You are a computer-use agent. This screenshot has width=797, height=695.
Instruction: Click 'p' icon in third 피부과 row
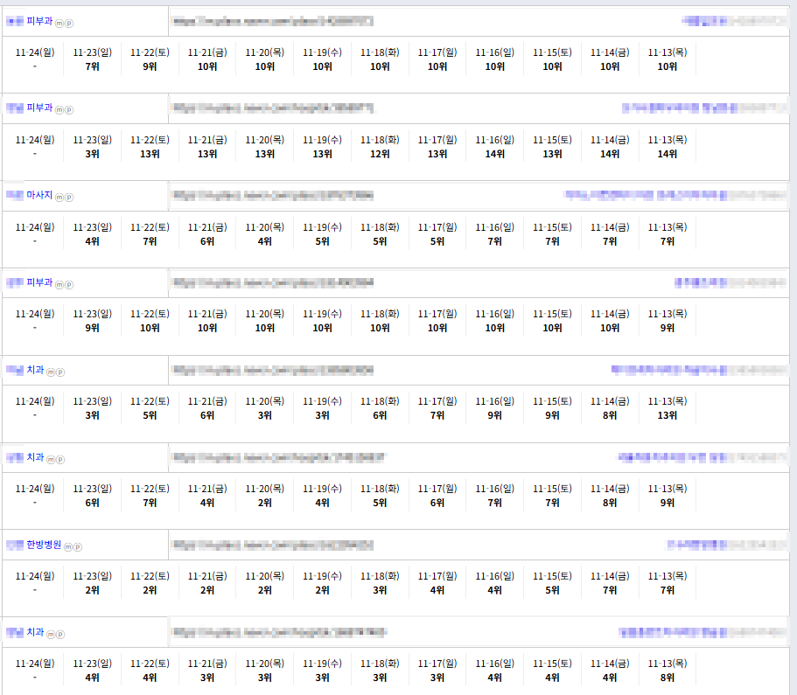click(70, 285)
